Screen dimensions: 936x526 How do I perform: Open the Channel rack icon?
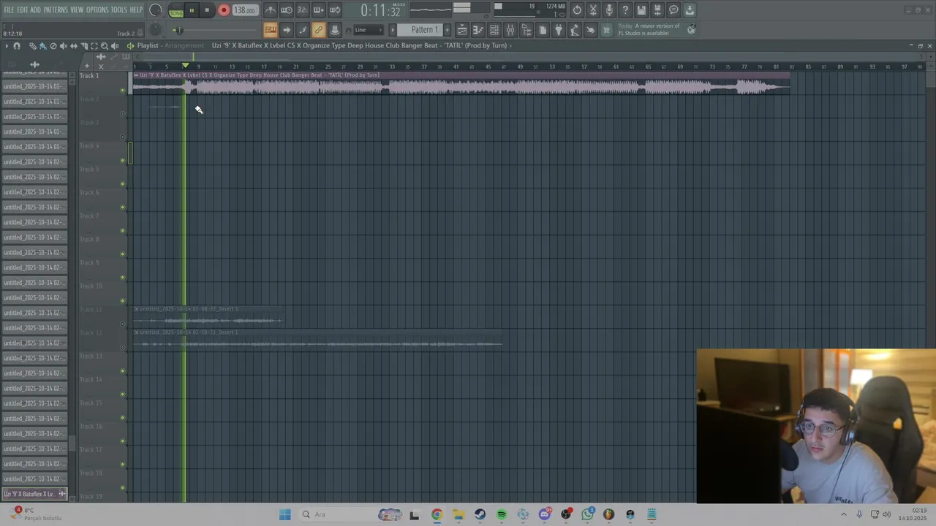(x=494, y=30)
